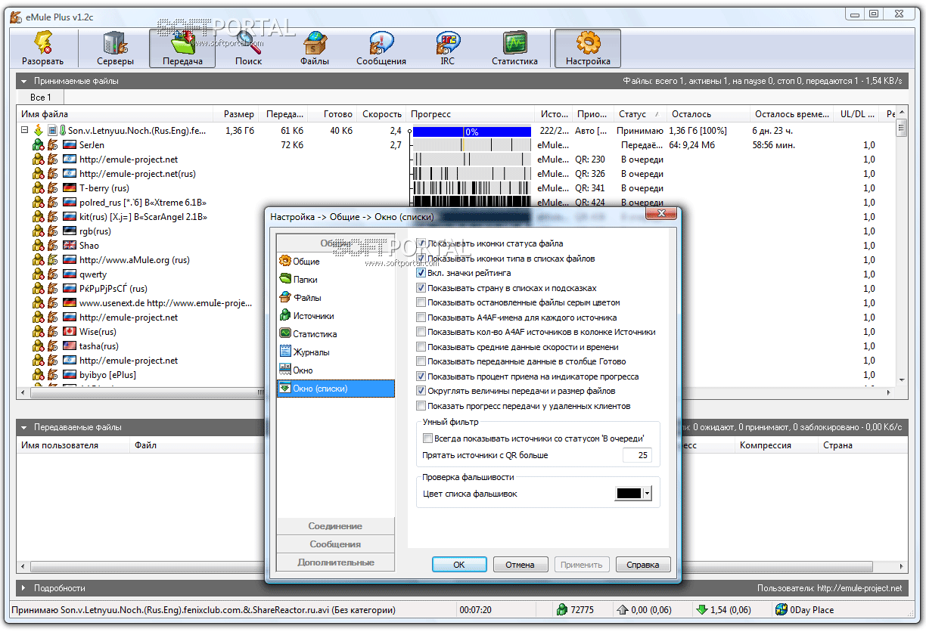Image resolution: width=926 pixels, height=632 pixels.
Task: Open the Файлы shared files page
Action: point(314,49)
